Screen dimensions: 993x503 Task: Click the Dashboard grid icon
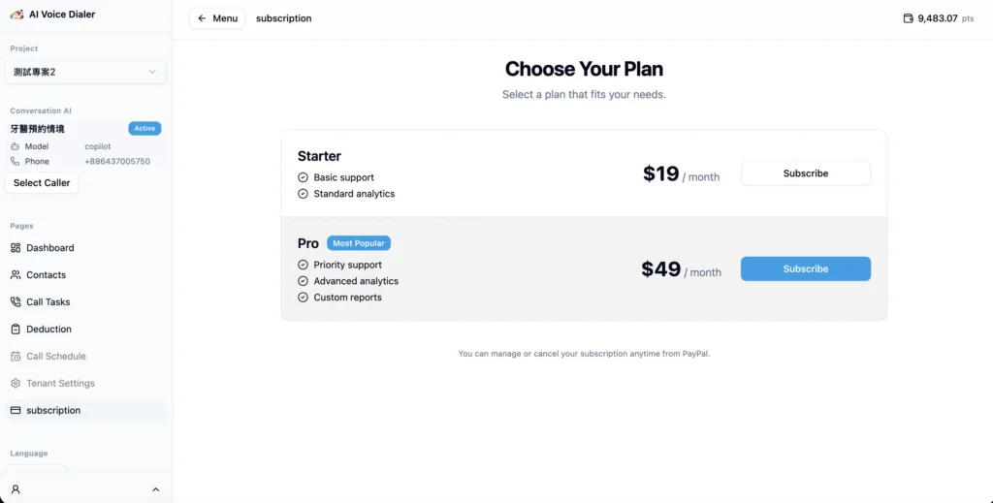coord(16,248)
